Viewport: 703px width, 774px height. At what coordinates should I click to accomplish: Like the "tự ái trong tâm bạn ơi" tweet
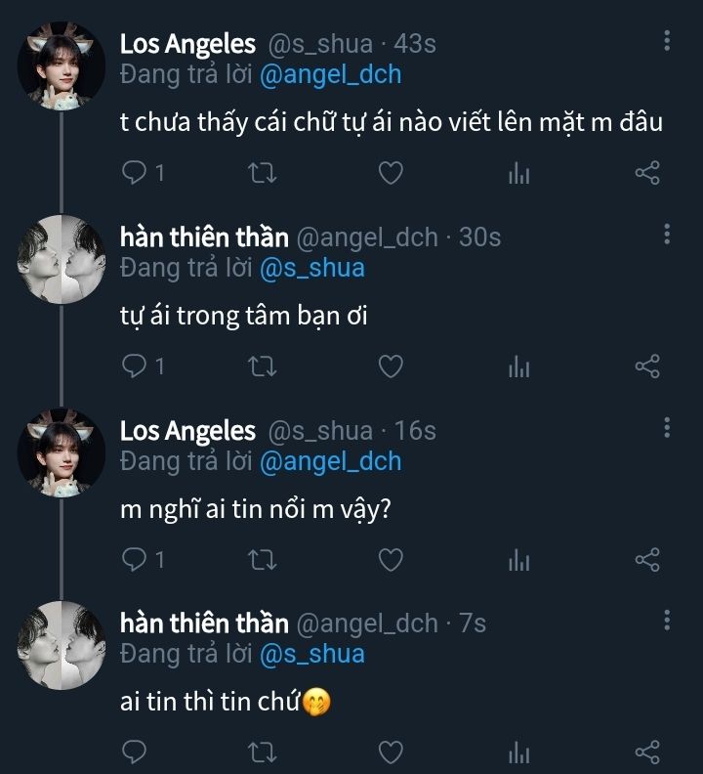pyautogui.click(x=391, y=366)
